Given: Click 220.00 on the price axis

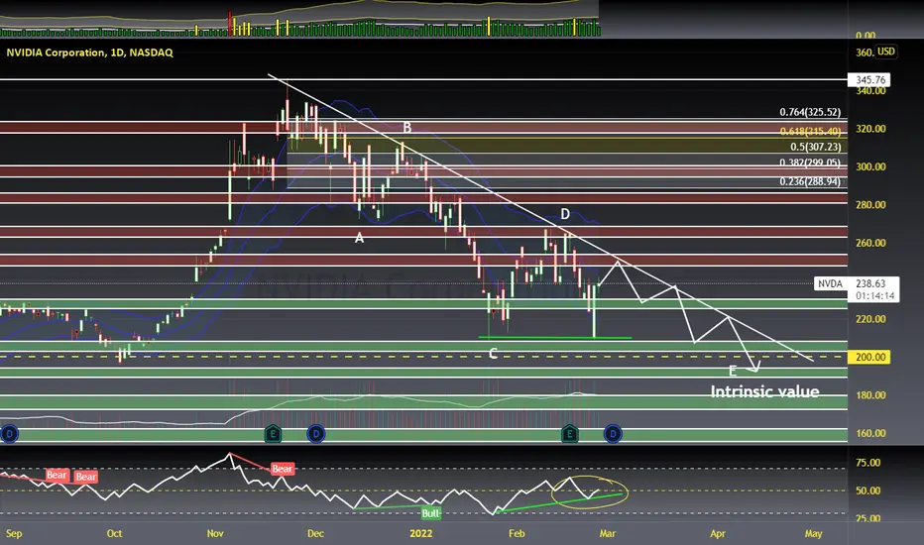Looking at the screenshot, I should coord(870,319).
